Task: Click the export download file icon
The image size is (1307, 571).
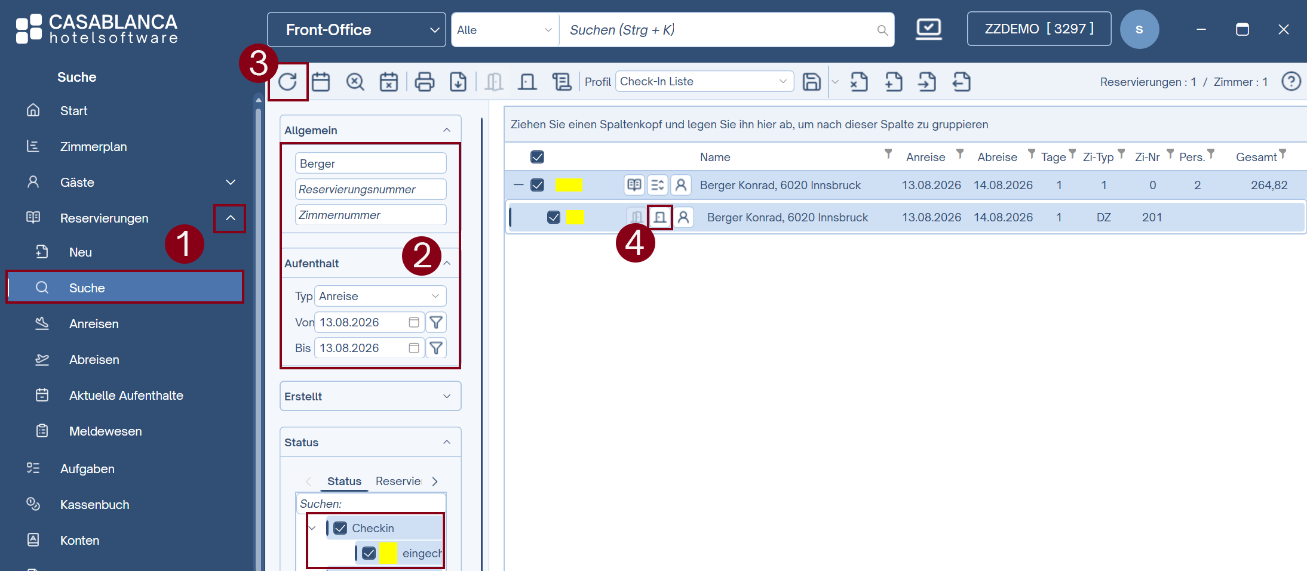Action: [x=458, y=82]
